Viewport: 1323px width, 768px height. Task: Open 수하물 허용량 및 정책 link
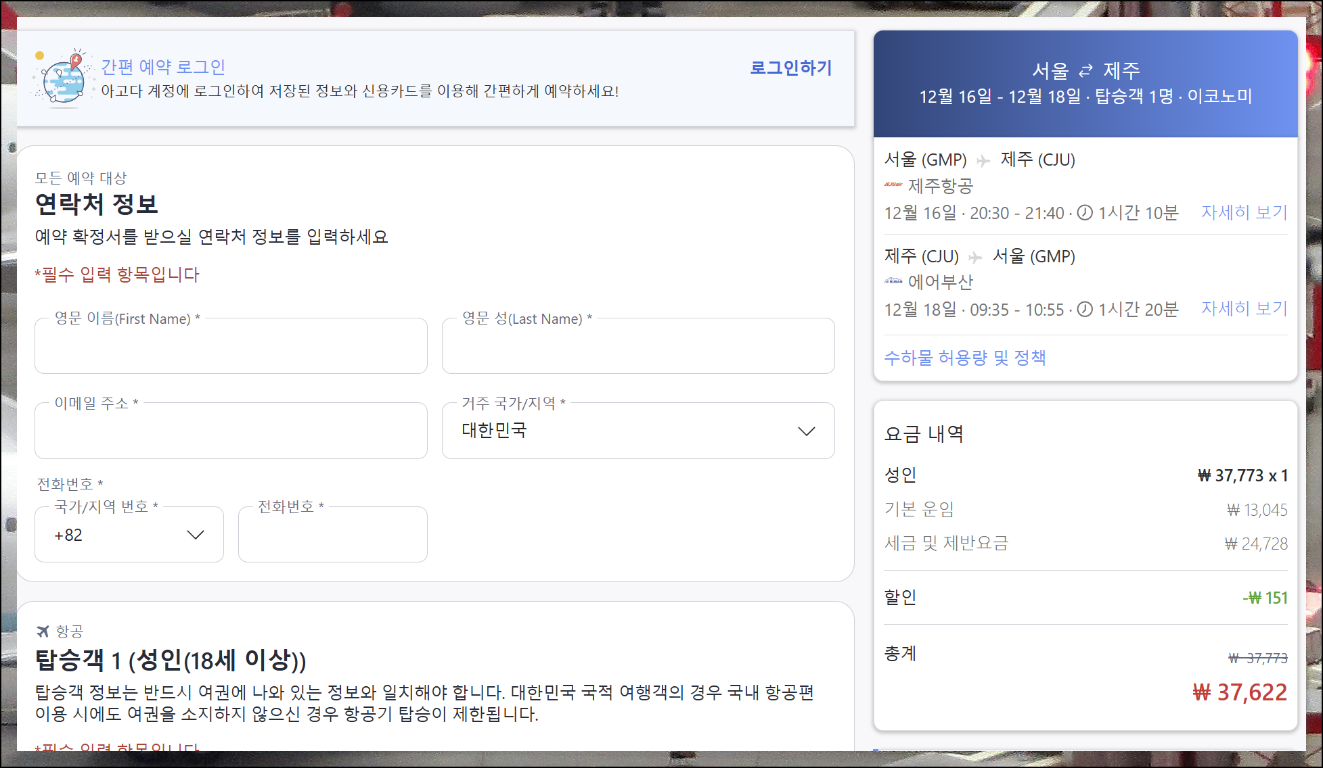click(x=964, y=358)
